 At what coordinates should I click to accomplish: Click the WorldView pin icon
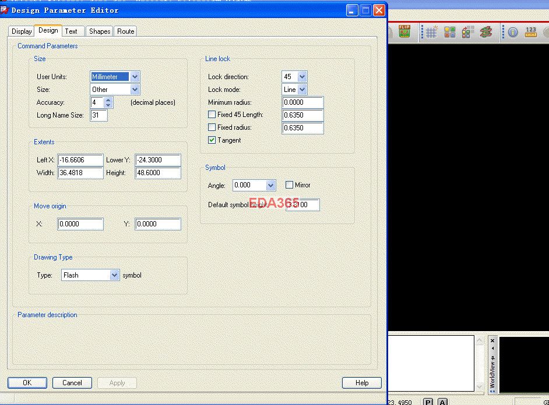click(x=492, y=358)
